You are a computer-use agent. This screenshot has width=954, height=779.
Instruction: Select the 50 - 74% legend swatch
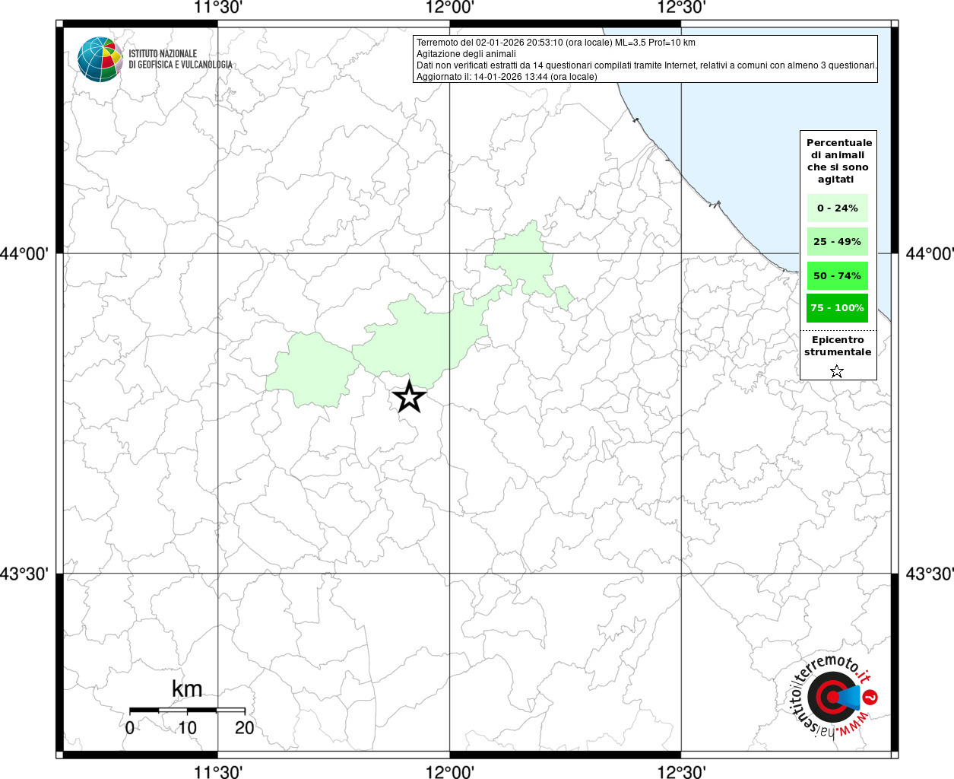pyautogui.click(x=838, y=275)
